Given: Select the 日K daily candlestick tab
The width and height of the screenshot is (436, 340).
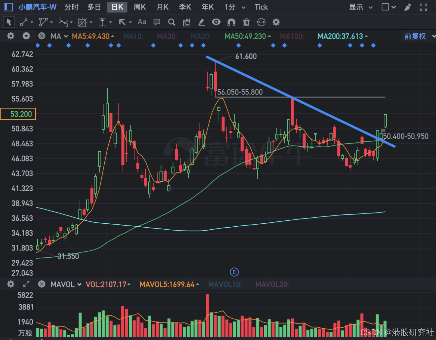Looking at the screenshot, I should pos(117,7).
